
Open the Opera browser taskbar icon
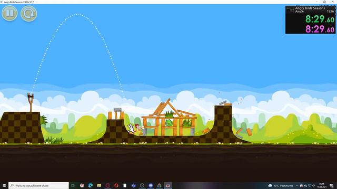tap(116, 185)
